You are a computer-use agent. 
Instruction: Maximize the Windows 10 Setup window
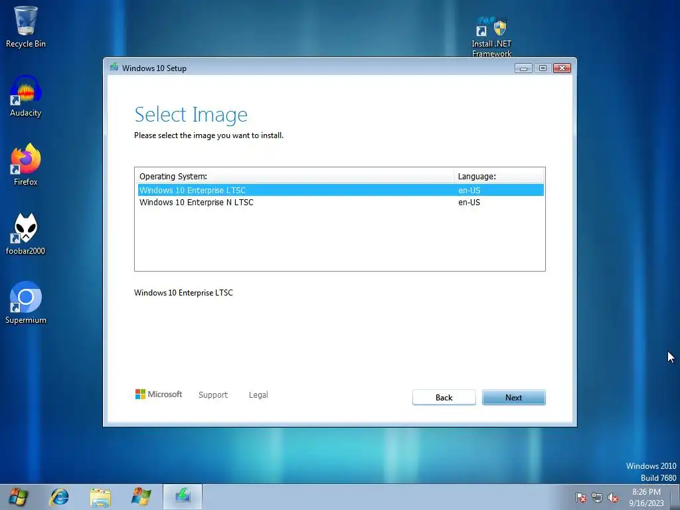click(x=542, y=68)
